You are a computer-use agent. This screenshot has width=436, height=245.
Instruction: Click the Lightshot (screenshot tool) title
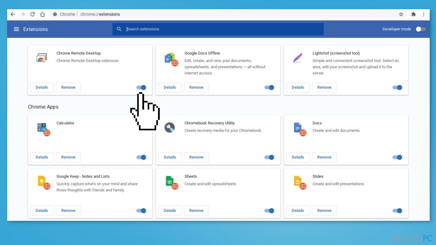pyautogui.click(x=336, y=53)
